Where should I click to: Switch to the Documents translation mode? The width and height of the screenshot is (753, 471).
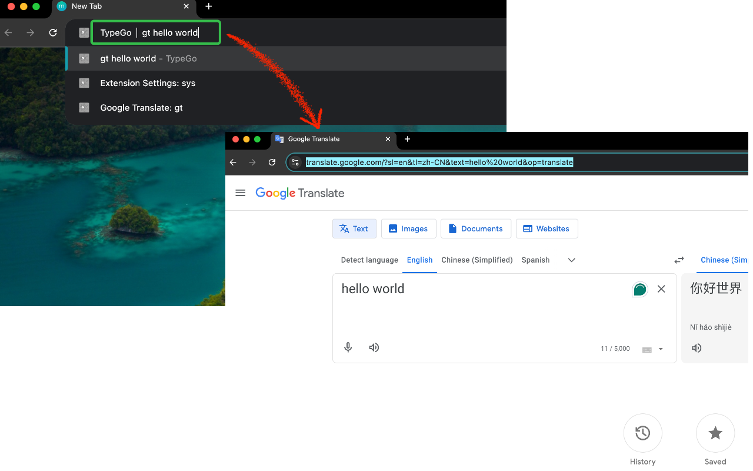475,229
